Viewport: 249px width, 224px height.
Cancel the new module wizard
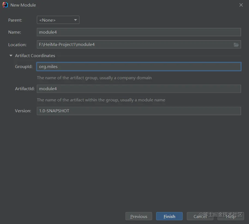200,216
